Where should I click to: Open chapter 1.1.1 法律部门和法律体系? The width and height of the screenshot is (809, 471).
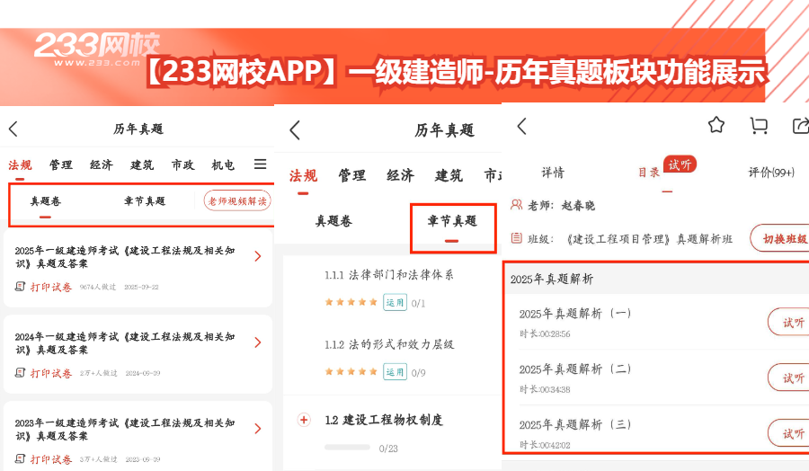(x=389, y=275)
